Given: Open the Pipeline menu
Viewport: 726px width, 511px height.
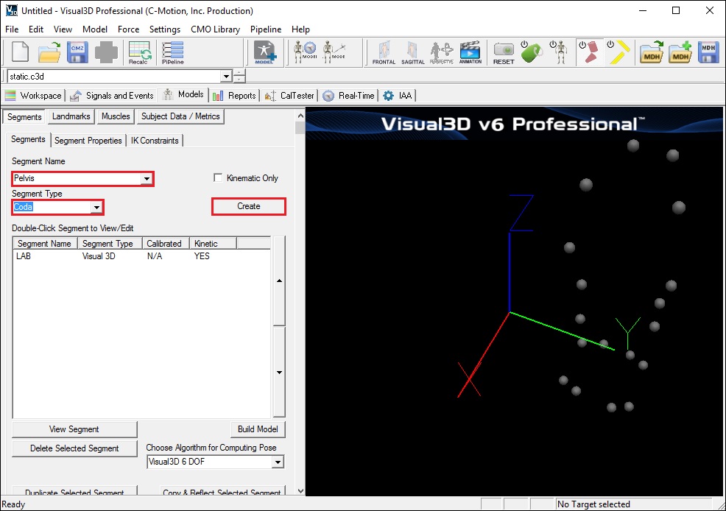Looking at the screenshot, I should pos(266,29).
